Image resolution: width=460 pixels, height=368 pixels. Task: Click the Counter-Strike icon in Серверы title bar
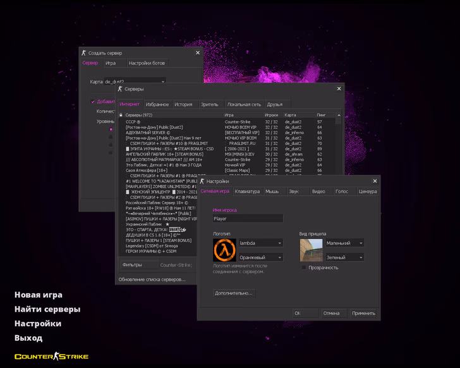pyautogui.click(x=121, y=89)
